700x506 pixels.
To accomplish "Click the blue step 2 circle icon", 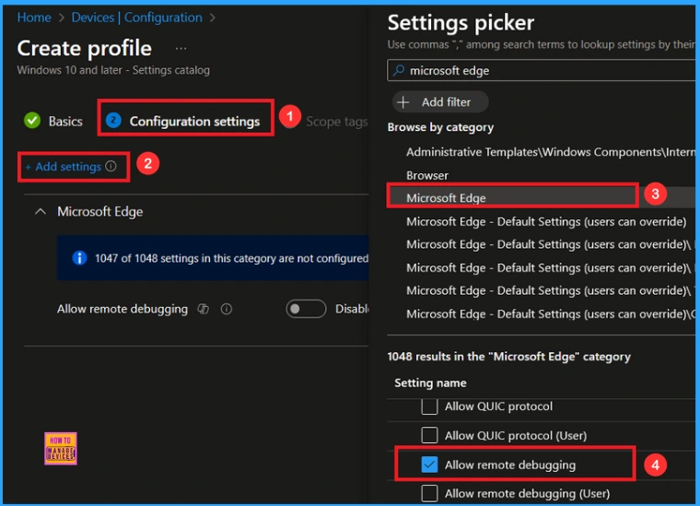I will [113, 120].
